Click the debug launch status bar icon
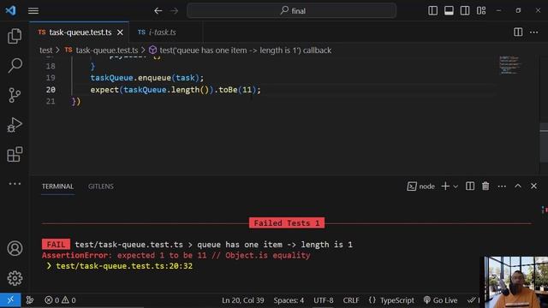The image size is (548, 308). click(30, 300)
